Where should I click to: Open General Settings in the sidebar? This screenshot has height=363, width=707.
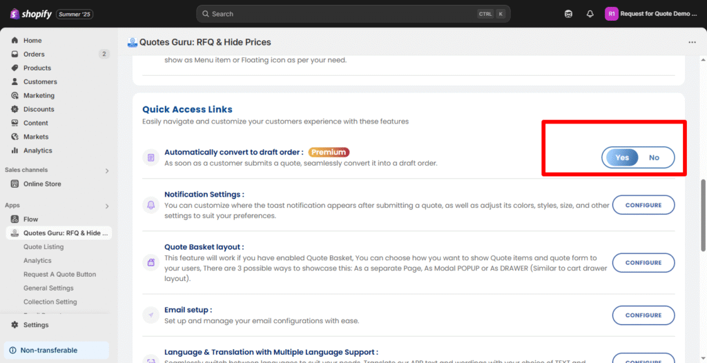48,288
